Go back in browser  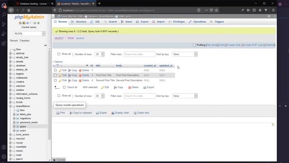(11, 10)
